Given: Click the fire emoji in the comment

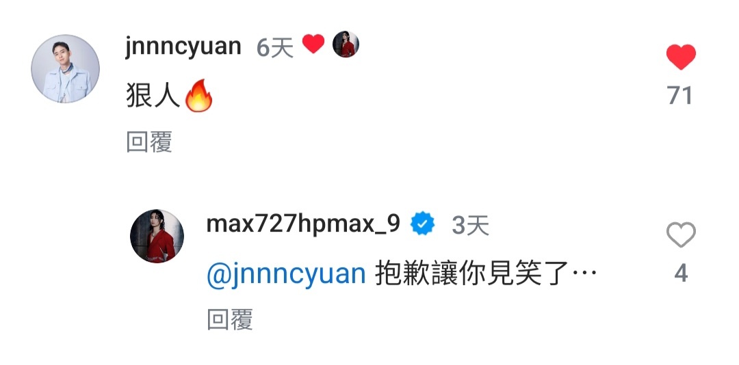Looking at the screenshot, I should (198, 96).
